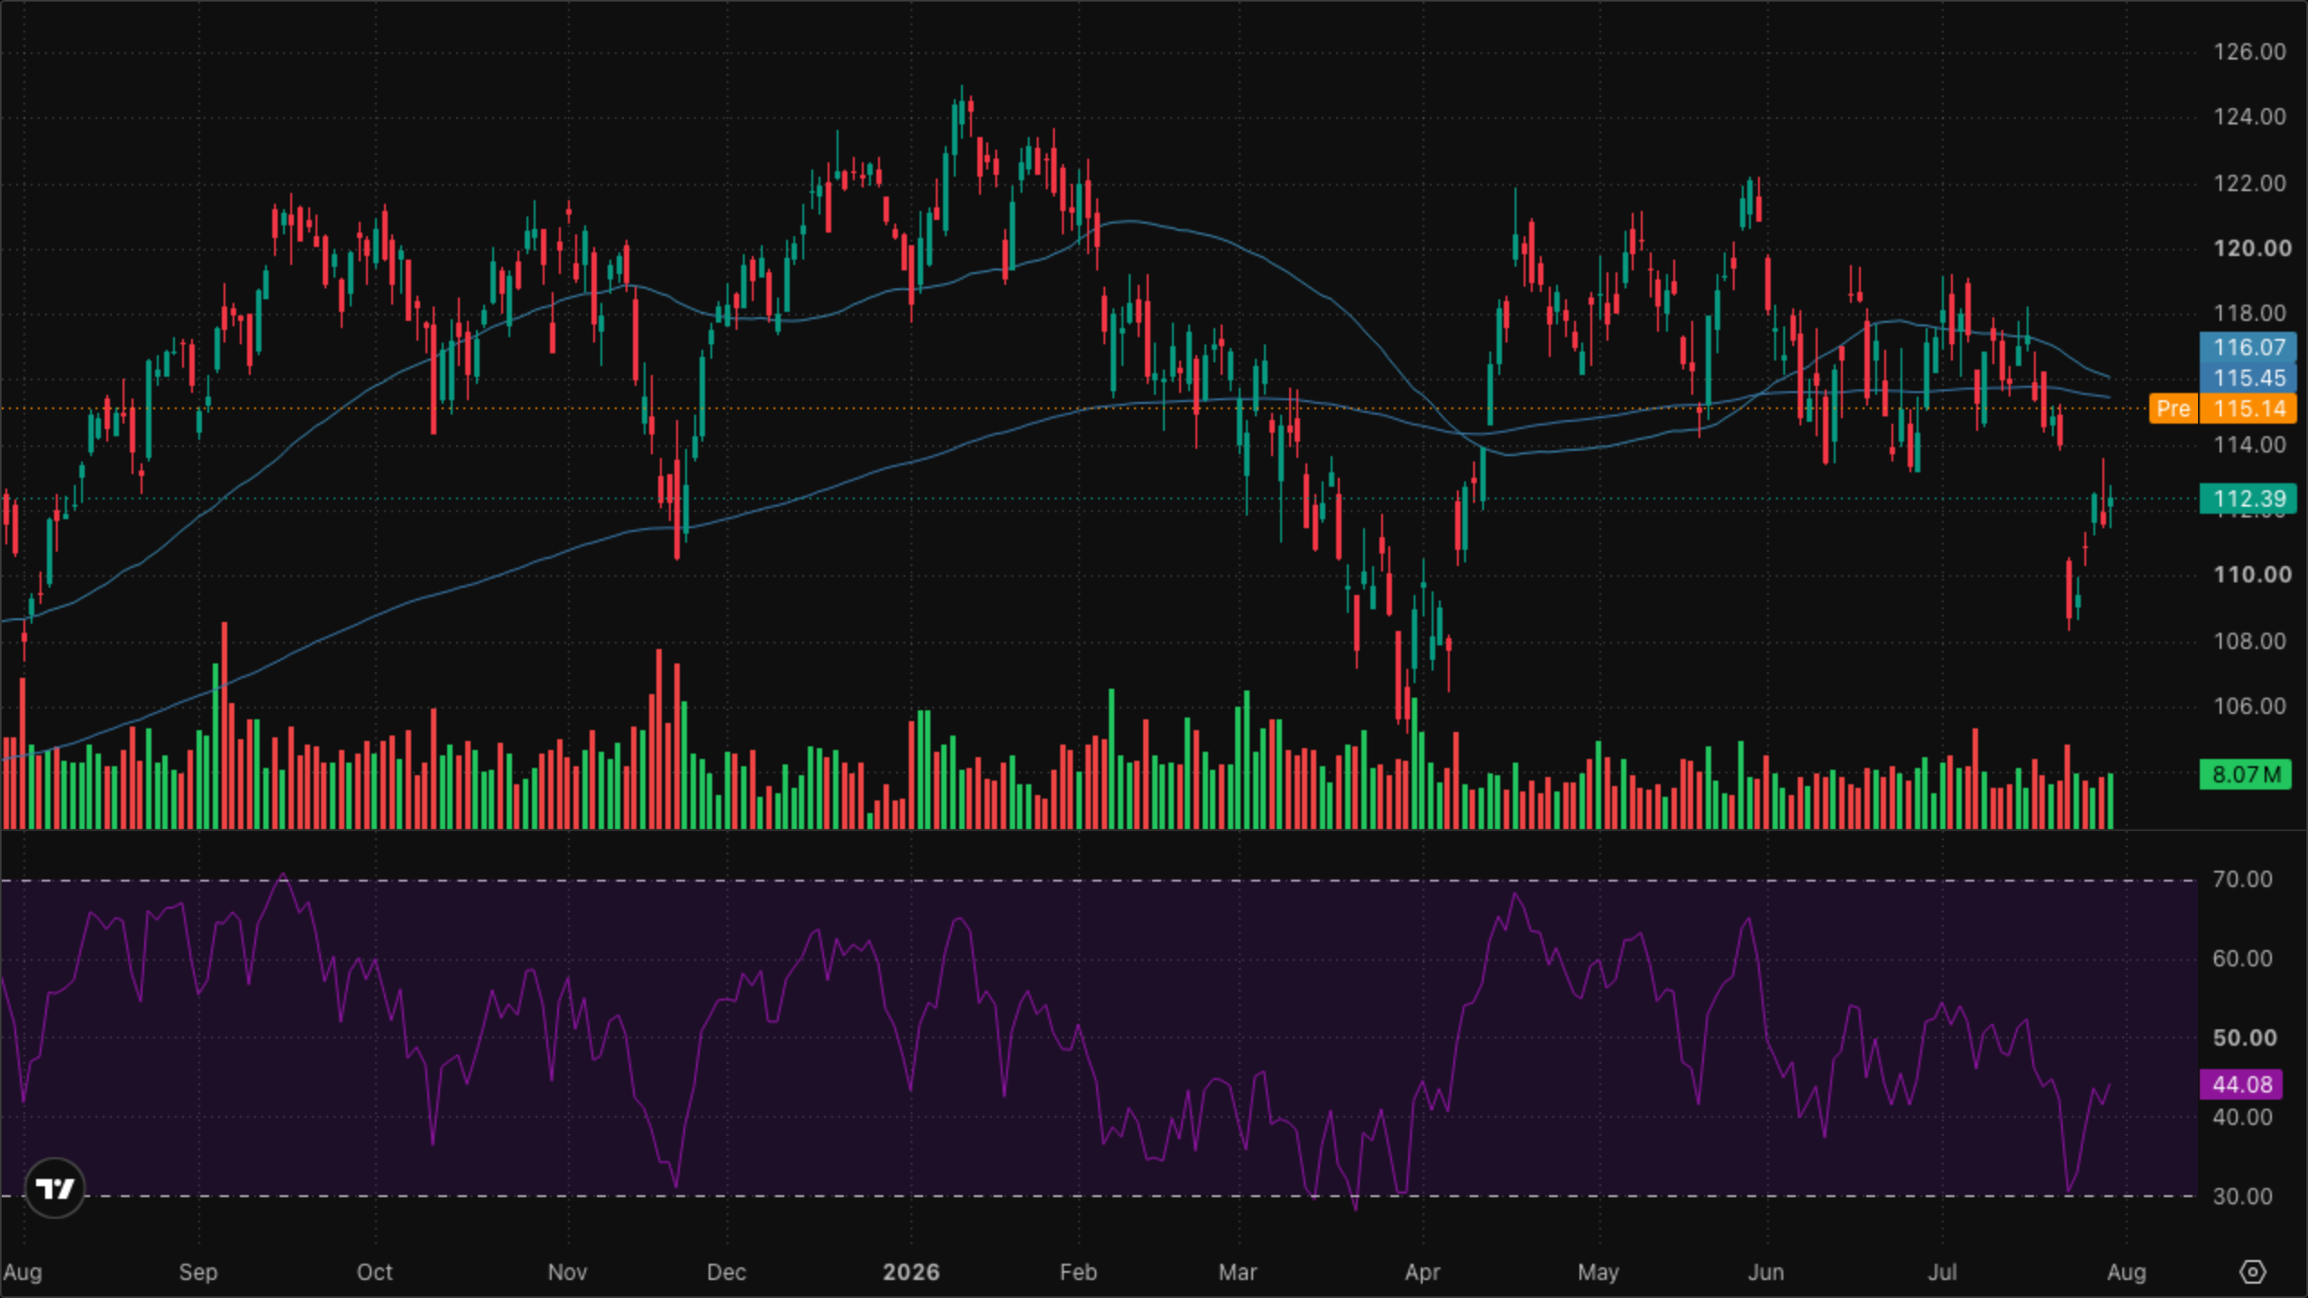This screenshot has width=2308, height=1298.
Task: Click the Nov month label on time axis
Action: [x=567, y=1272]
